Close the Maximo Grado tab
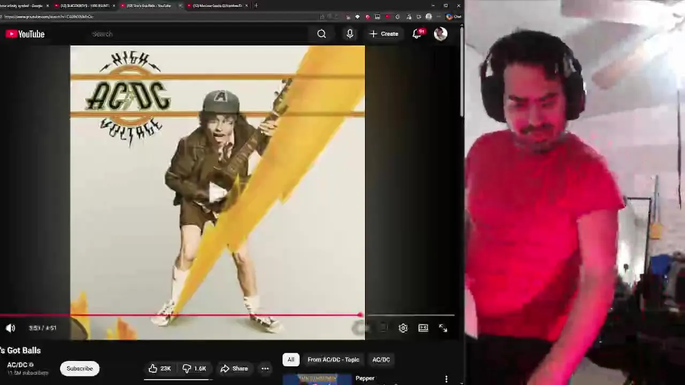685x385 pixels. (246, 5)
